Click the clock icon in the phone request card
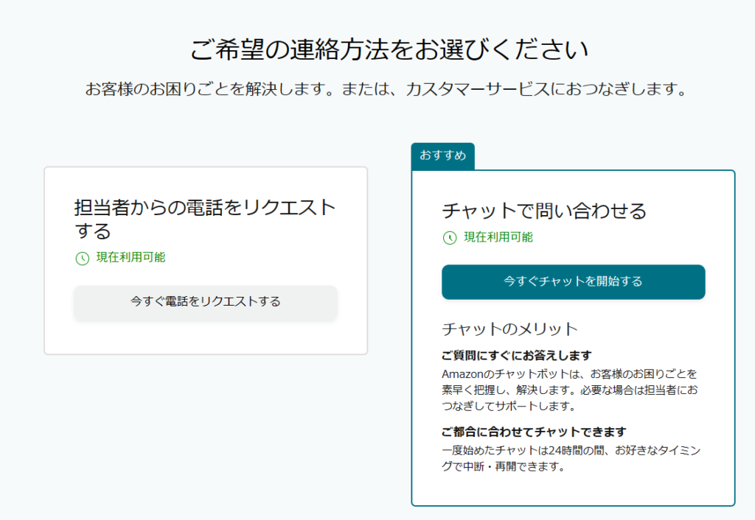755x520 pixels. click(x=81, y=258)
